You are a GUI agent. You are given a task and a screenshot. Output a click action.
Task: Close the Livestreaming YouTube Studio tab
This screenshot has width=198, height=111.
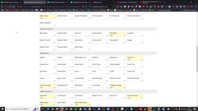tap(137, 2)
